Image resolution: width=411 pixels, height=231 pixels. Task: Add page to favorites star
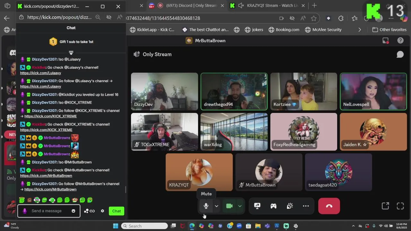tap(314, 18)
